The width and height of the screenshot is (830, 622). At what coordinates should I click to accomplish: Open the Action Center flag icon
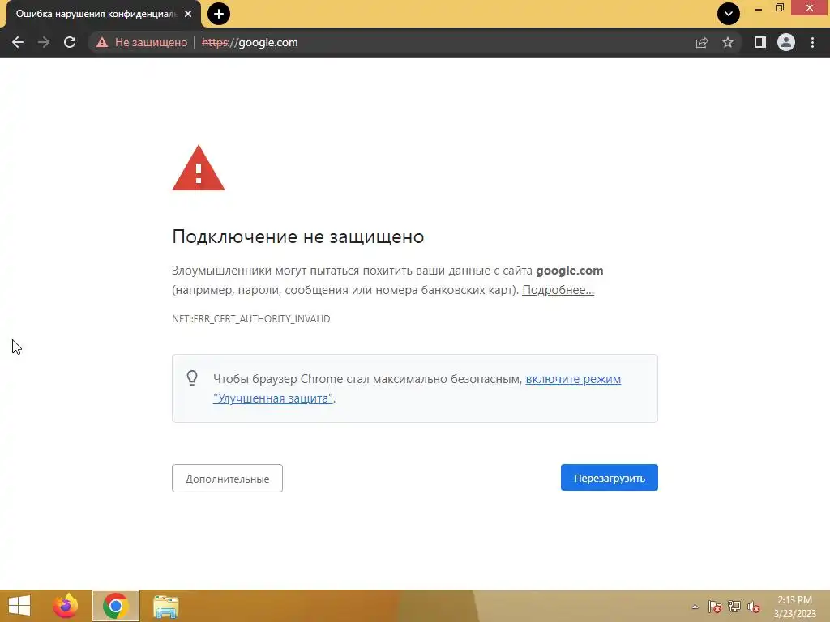(715, 607)
